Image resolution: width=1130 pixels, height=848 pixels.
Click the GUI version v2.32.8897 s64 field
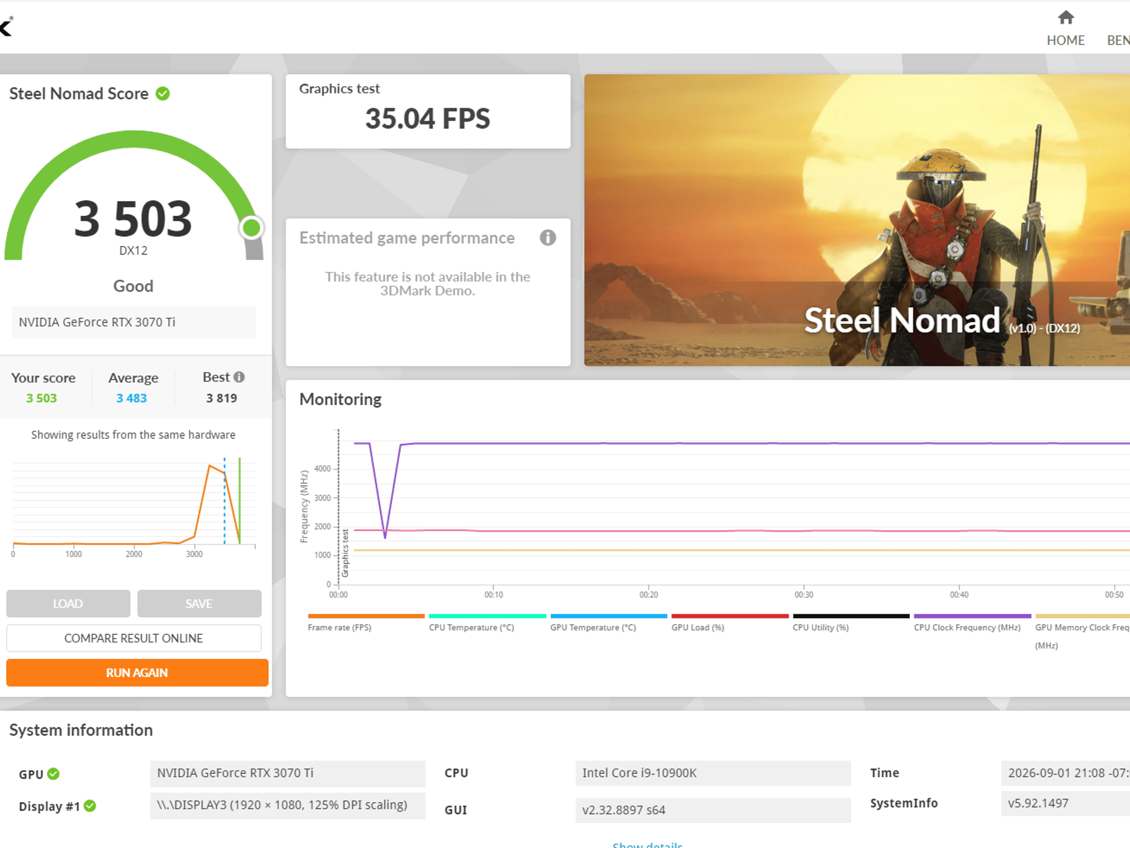click(713, 810)
